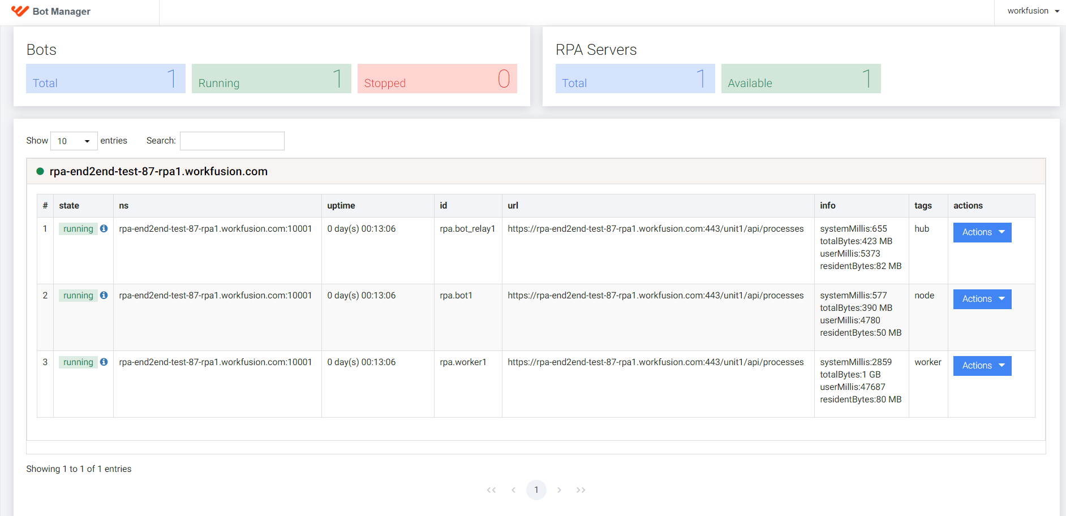1066x516 pixels.
Task: Click Bots Running tile
Action: pos(272,79)
